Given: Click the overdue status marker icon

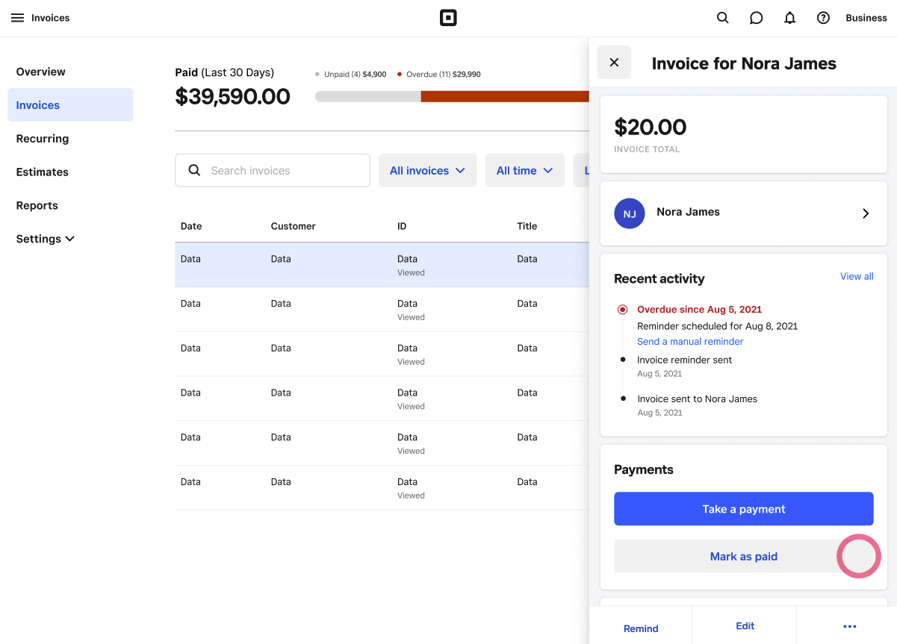Looking at the screenshot, I should [623, 309].
